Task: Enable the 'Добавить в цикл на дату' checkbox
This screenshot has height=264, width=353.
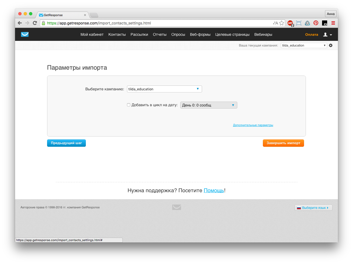Action: [129, 105]
